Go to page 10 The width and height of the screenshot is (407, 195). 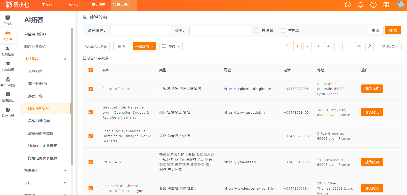(359, 46)
